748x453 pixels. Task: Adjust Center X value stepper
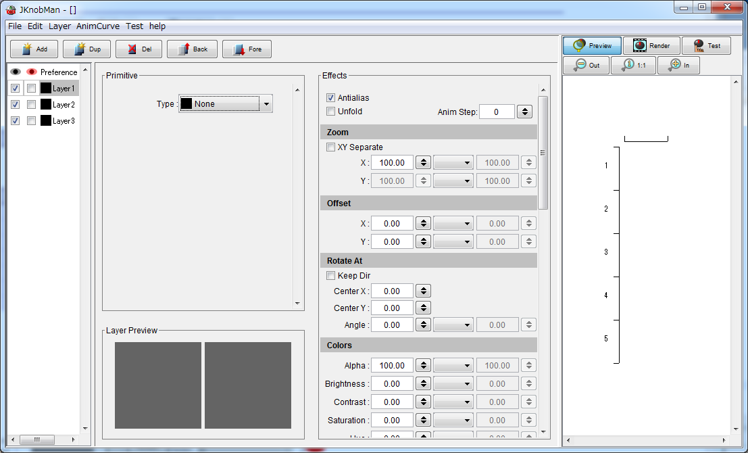(x=423, y=291)
